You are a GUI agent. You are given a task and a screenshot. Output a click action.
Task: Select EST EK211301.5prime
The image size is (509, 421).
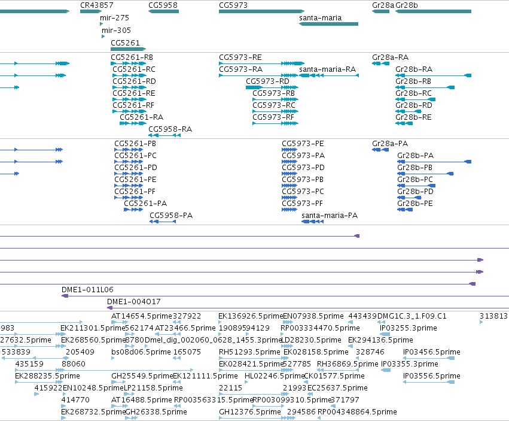point(63,334)
